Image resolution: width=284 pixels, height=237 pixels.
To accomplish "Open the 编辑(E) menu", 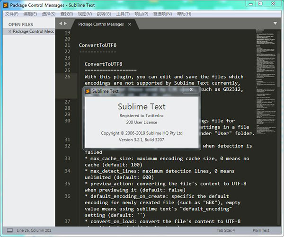I will click(x=30, y=14).
